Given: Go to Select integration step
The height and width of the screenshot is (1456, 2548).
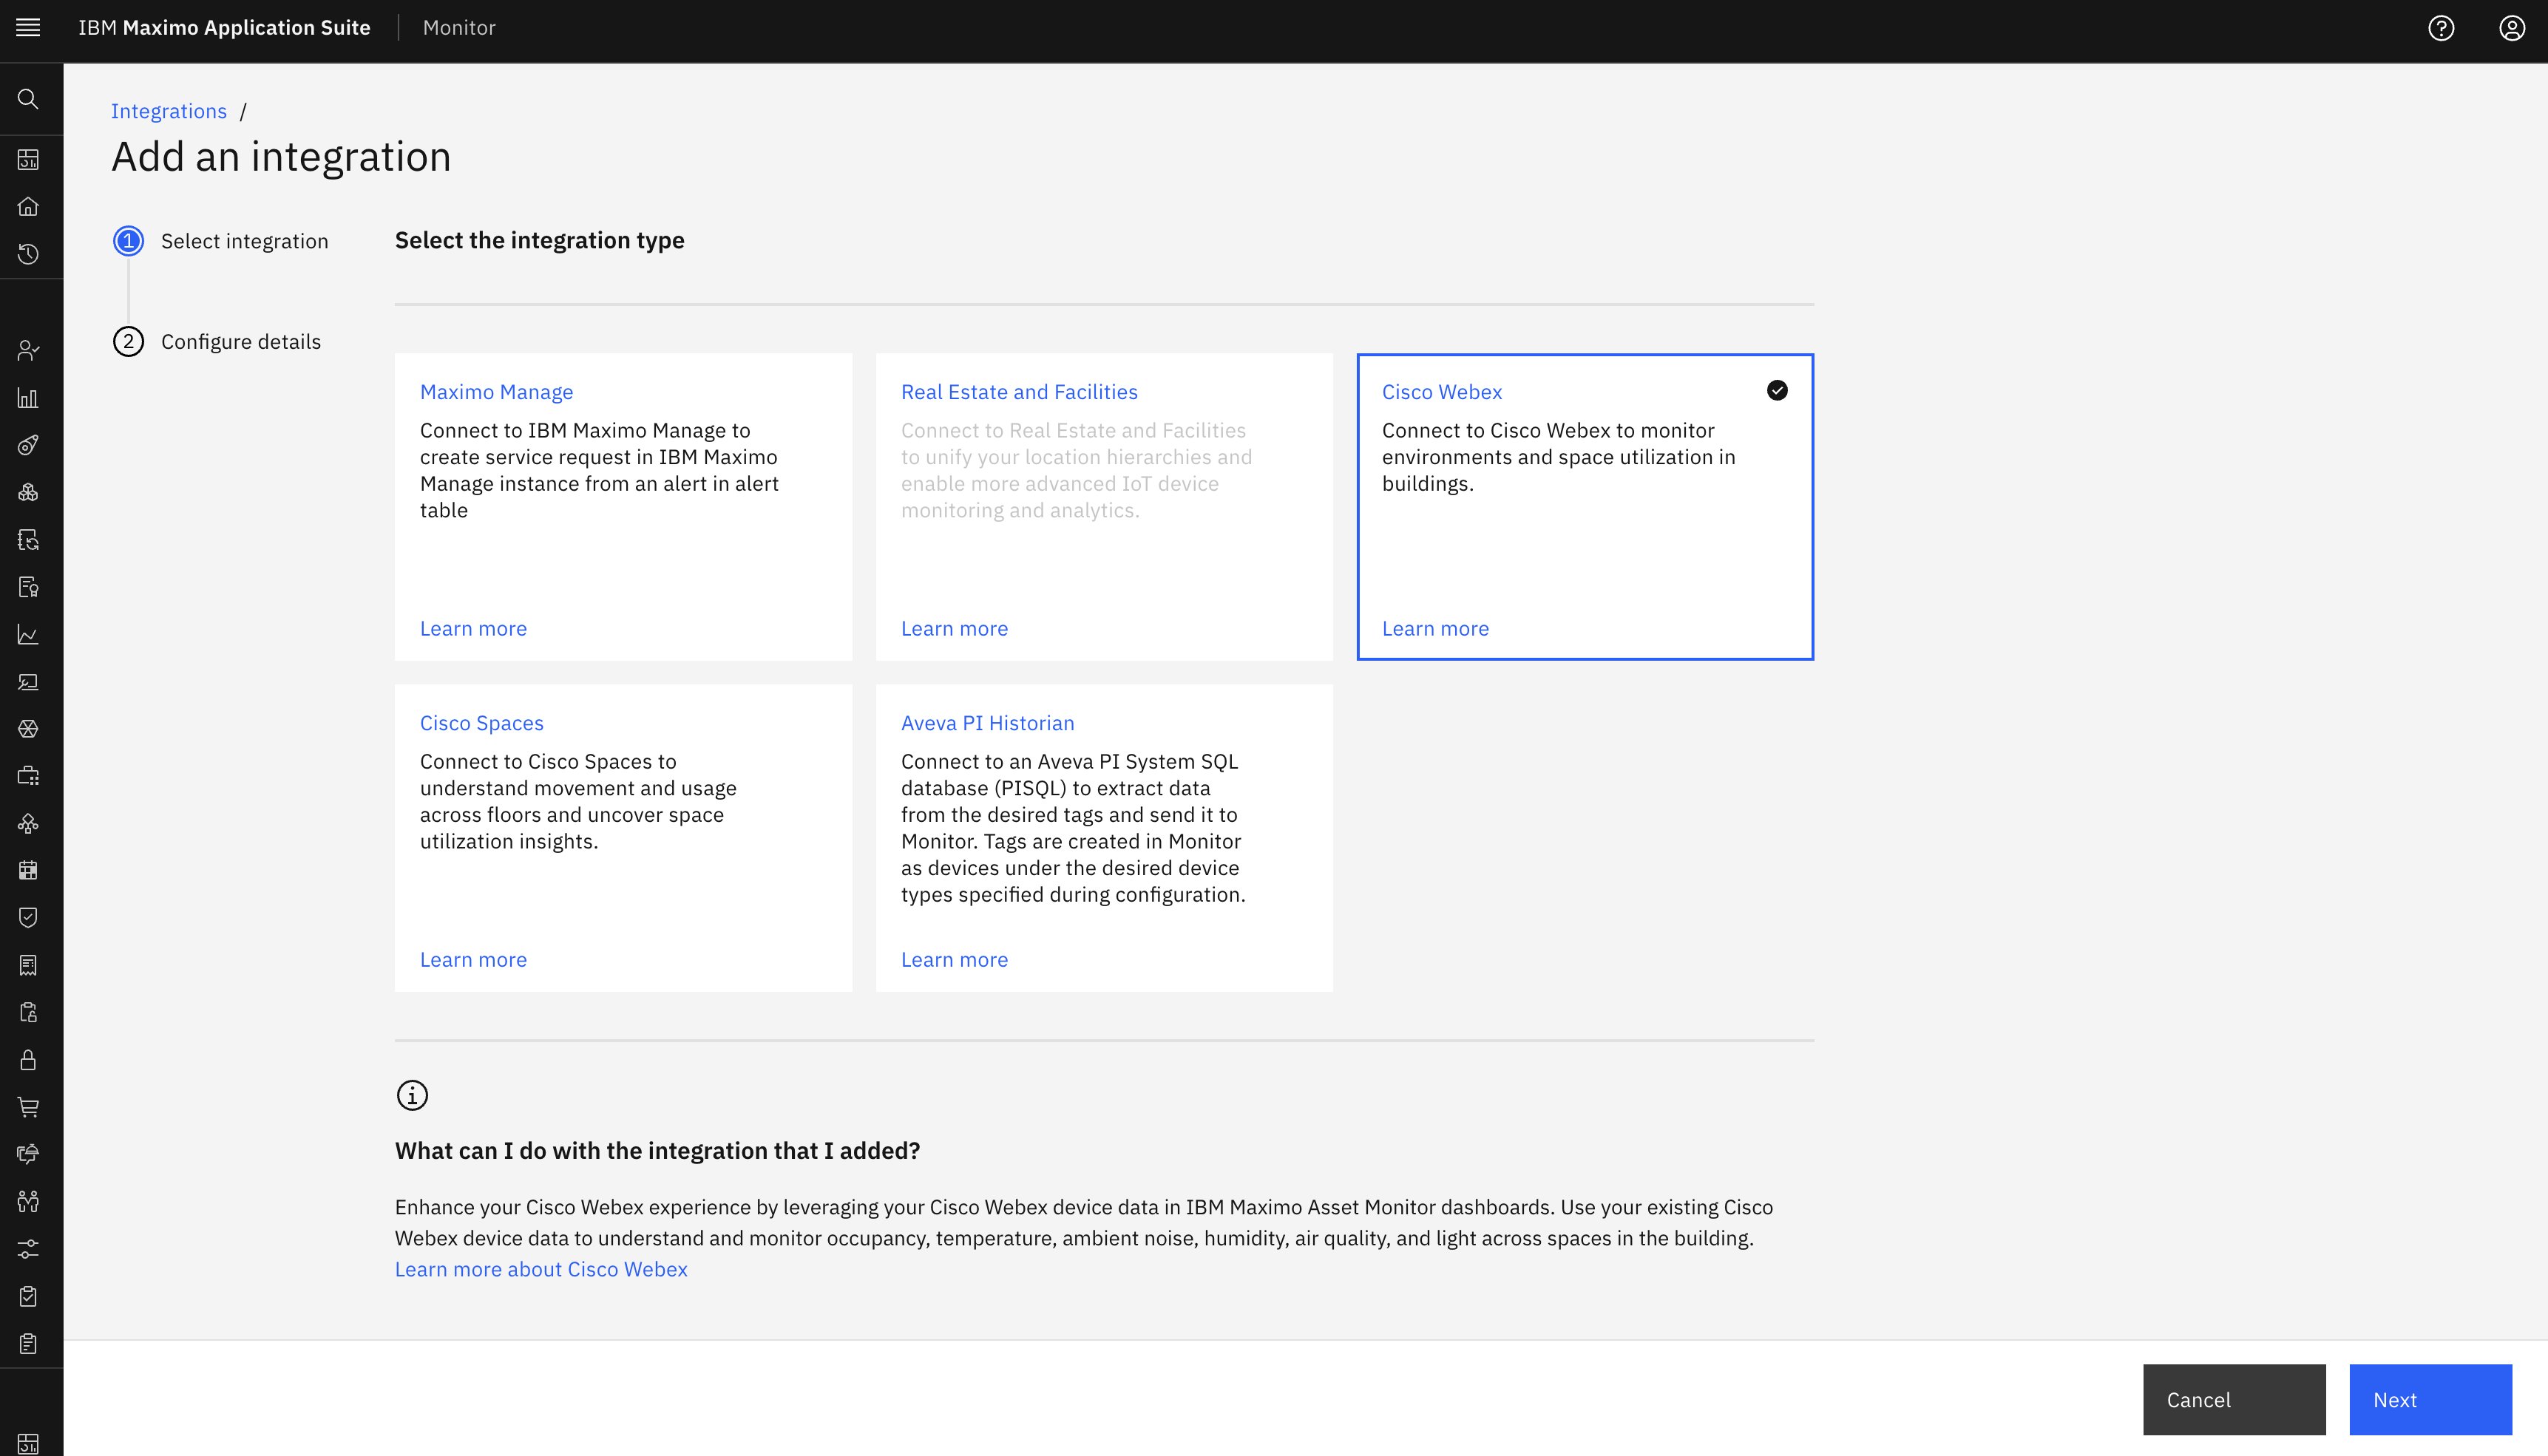Looking at the screenshot, I should coord(220,241).
